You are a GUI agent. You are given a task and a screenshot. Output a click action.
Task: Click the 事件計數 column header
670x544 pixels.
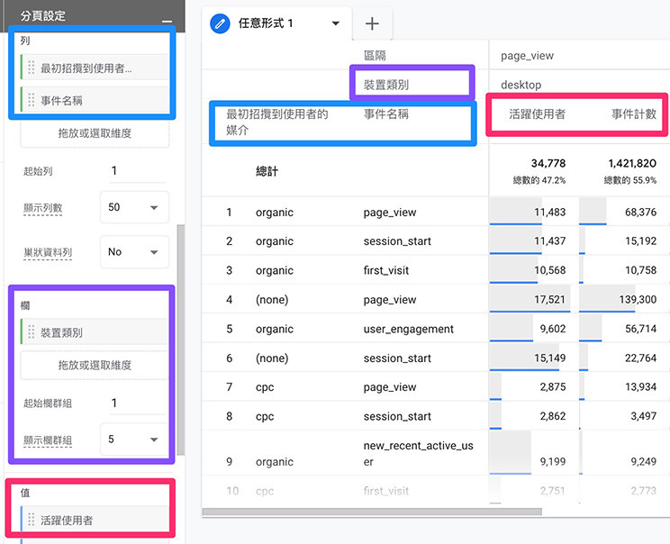coord(634,114)
